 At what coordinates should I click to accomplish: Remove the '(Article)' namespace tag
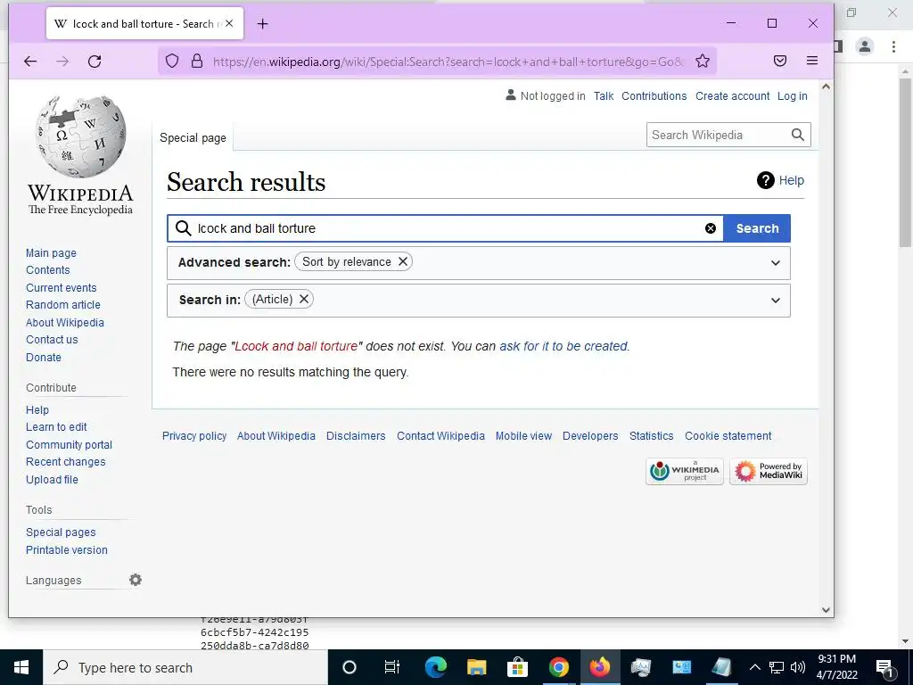pos(303,299)
